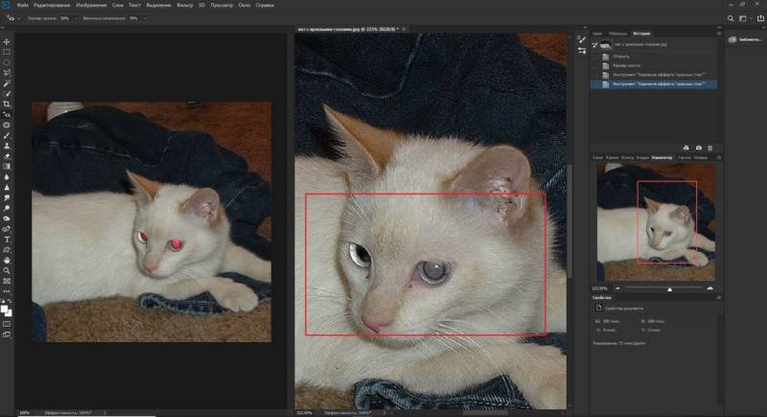Screen dimensions: 767x417
Task: Create new snapshot with camera icon
Action: (699, 148)
